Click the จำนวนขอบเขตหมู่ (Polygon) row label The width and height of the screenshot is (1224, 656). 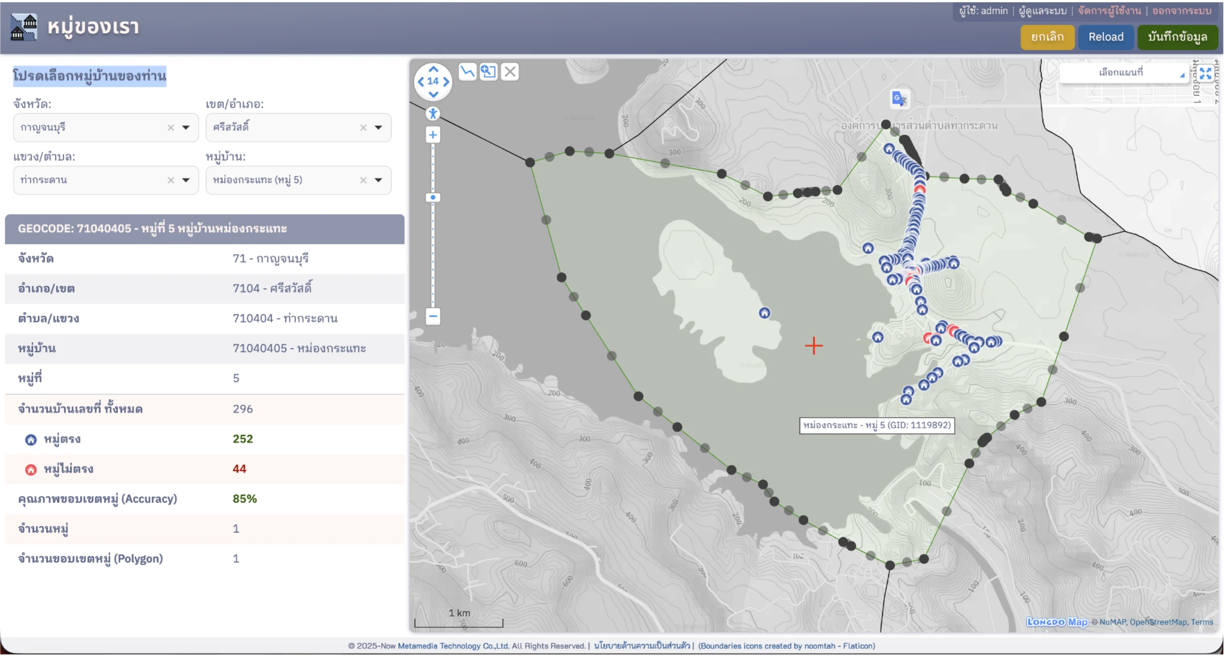pyautogui.click(x=90, y=559)
